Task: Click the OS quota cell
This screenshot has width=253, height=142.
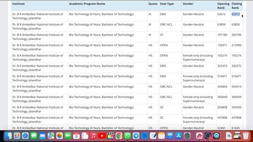Action: (x=150, y=128)
